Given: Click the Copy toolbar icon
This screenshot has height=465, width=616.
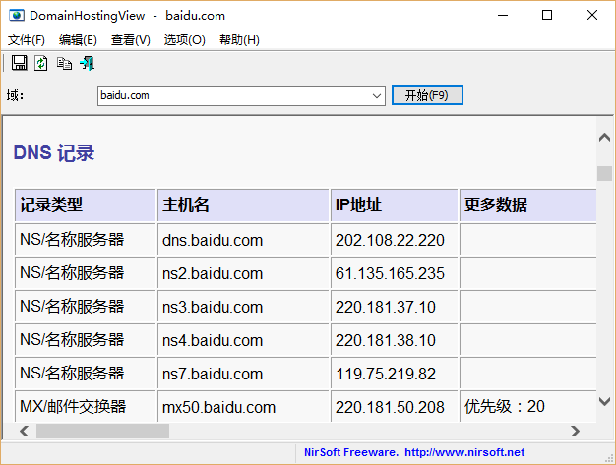Looking at the screenshot, I should coord(64,63).
